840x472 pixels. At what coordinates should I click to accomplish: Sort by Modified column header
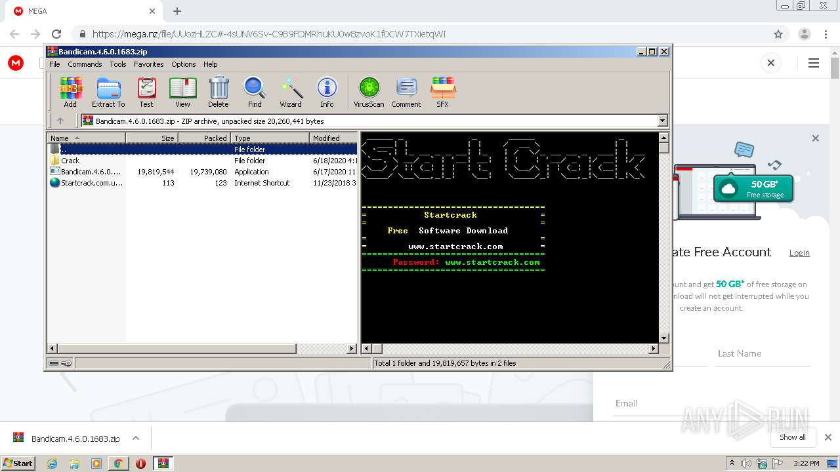[333, 138]
